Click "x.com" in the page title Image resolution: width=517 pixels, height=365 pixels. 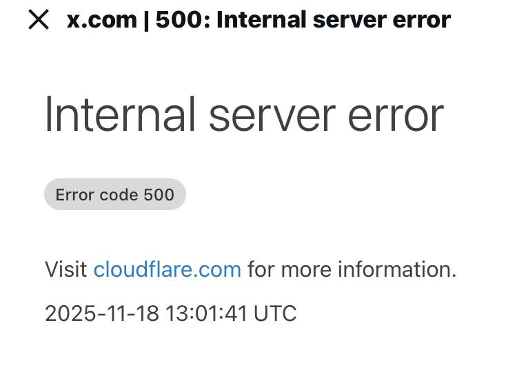(101, 20)
